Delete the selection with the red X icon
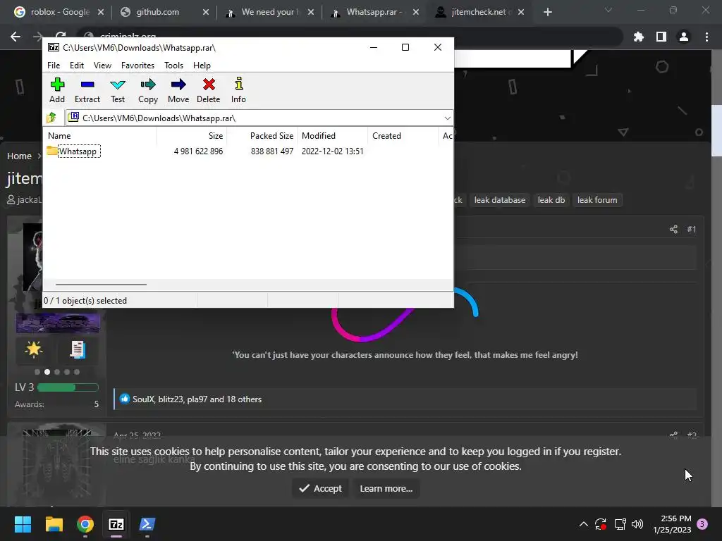This screenshot has height=541, width=722. tap(209, 91)
